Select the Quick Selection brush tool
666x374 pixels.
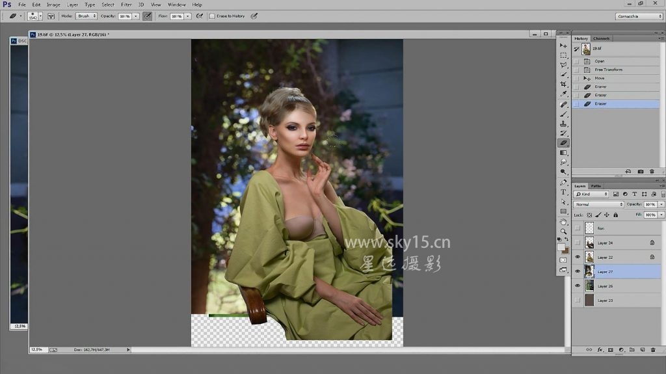[x=563, y=75]
